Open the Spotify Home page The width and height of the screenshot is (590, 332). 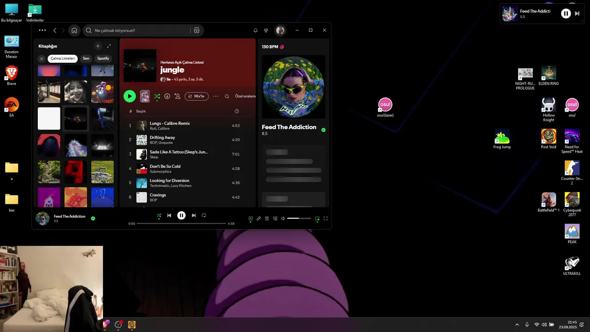click(74, 30)
